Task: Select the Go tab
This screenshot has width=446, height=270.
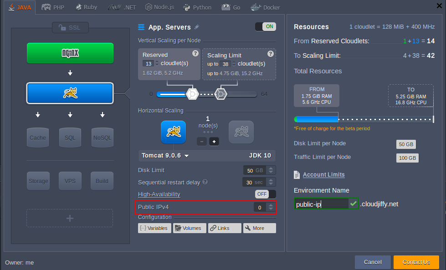Action: (231, 7)
